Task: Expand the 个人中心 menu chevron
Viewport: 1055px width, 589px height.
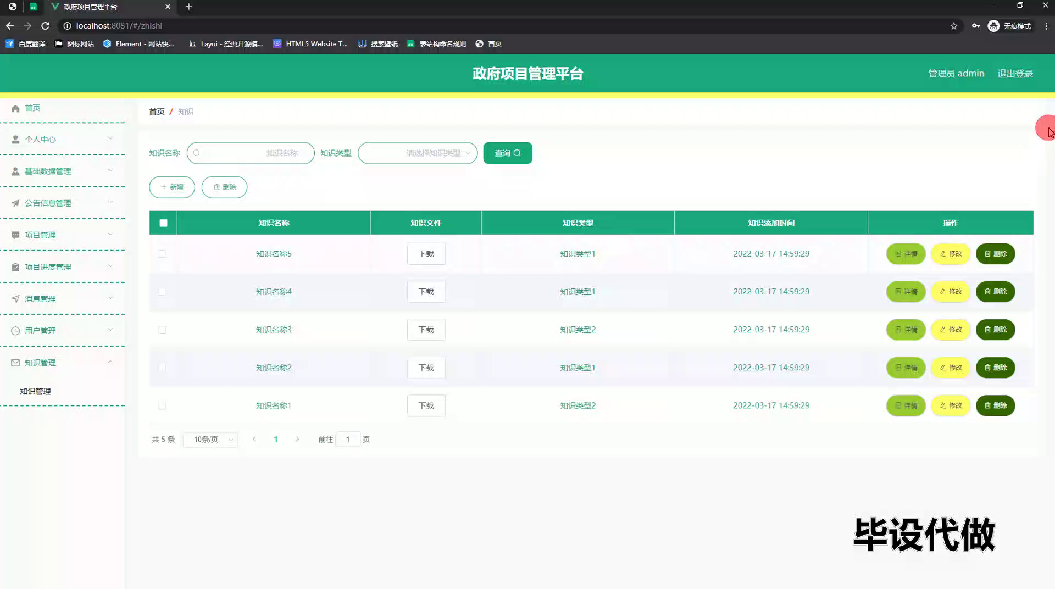Action: click(110, 138)
